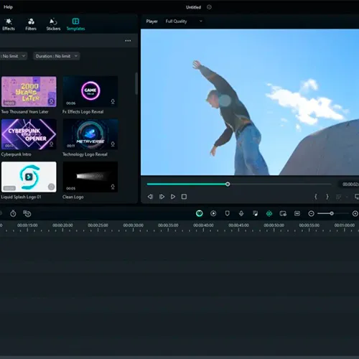Download the Clean Logo template
Image resolution: width=359 pixels, height=359 pixels.
113,187
